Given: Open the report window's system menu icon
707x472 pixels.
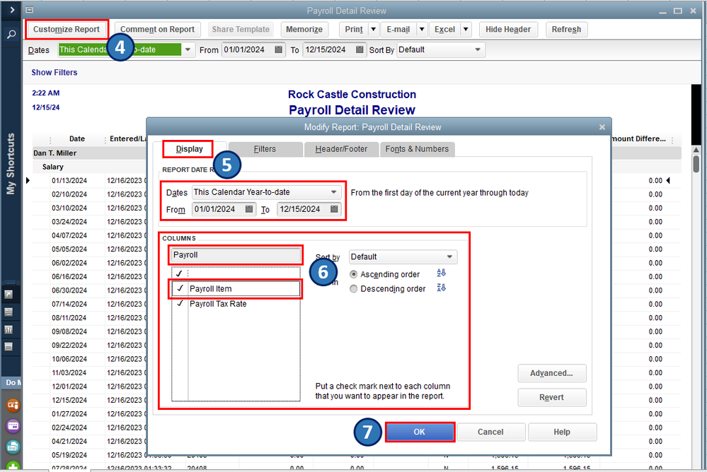Looking at the screenshot, I should 29,10.
